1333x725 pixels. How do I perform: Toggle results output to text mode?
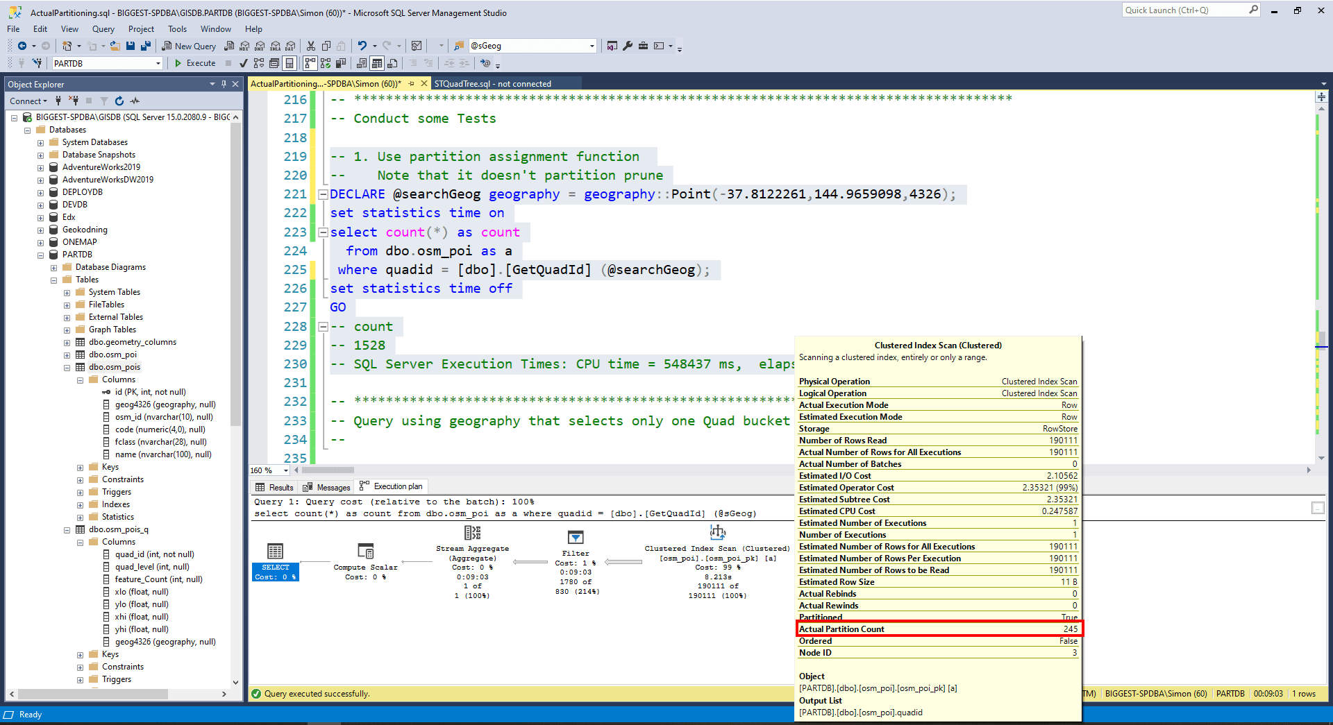361,63
